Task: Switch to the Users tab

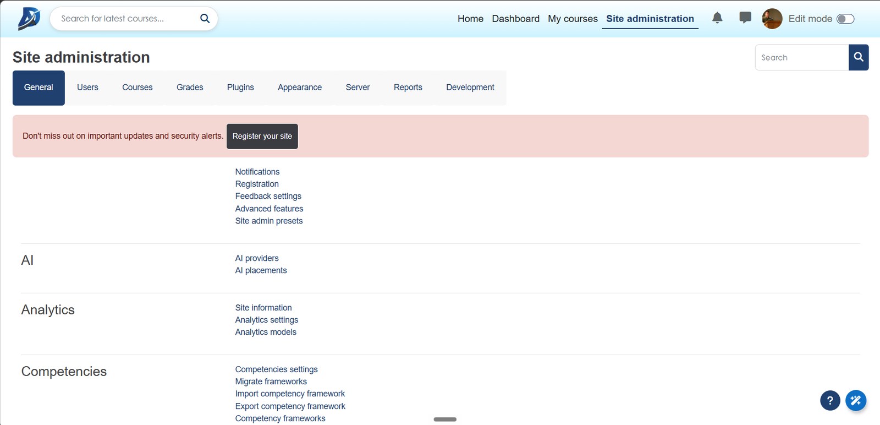Action: [x=87, y=88]
